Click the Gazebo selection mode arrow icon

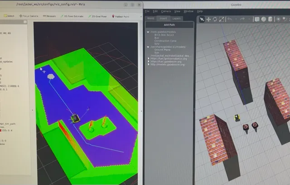[202, 19]
